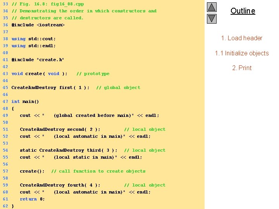Image resolution: width=279 pixels, height=209 pixels.
Task: Click the 'create();' function call line
Action: click(x=32, y=171)
